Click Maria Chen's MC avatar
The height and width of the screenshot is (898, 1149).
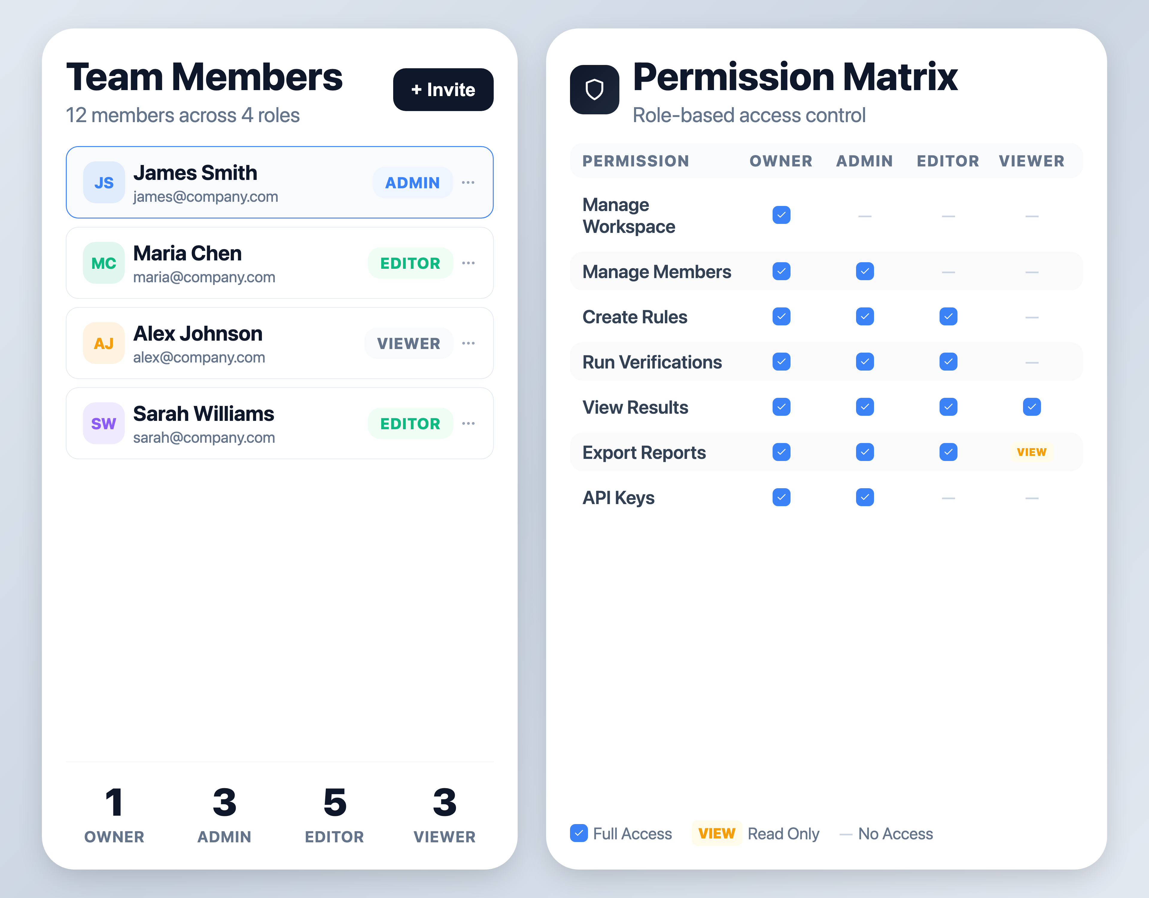(104, 263)
